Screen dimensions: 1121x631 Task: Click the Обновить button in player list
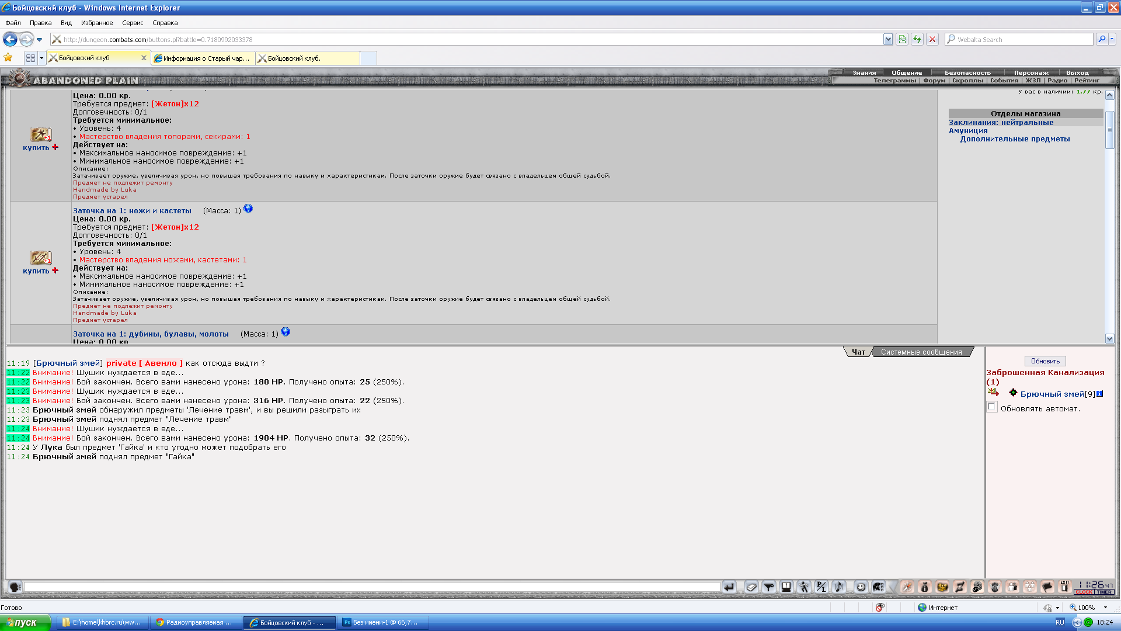coord(1045,361)
